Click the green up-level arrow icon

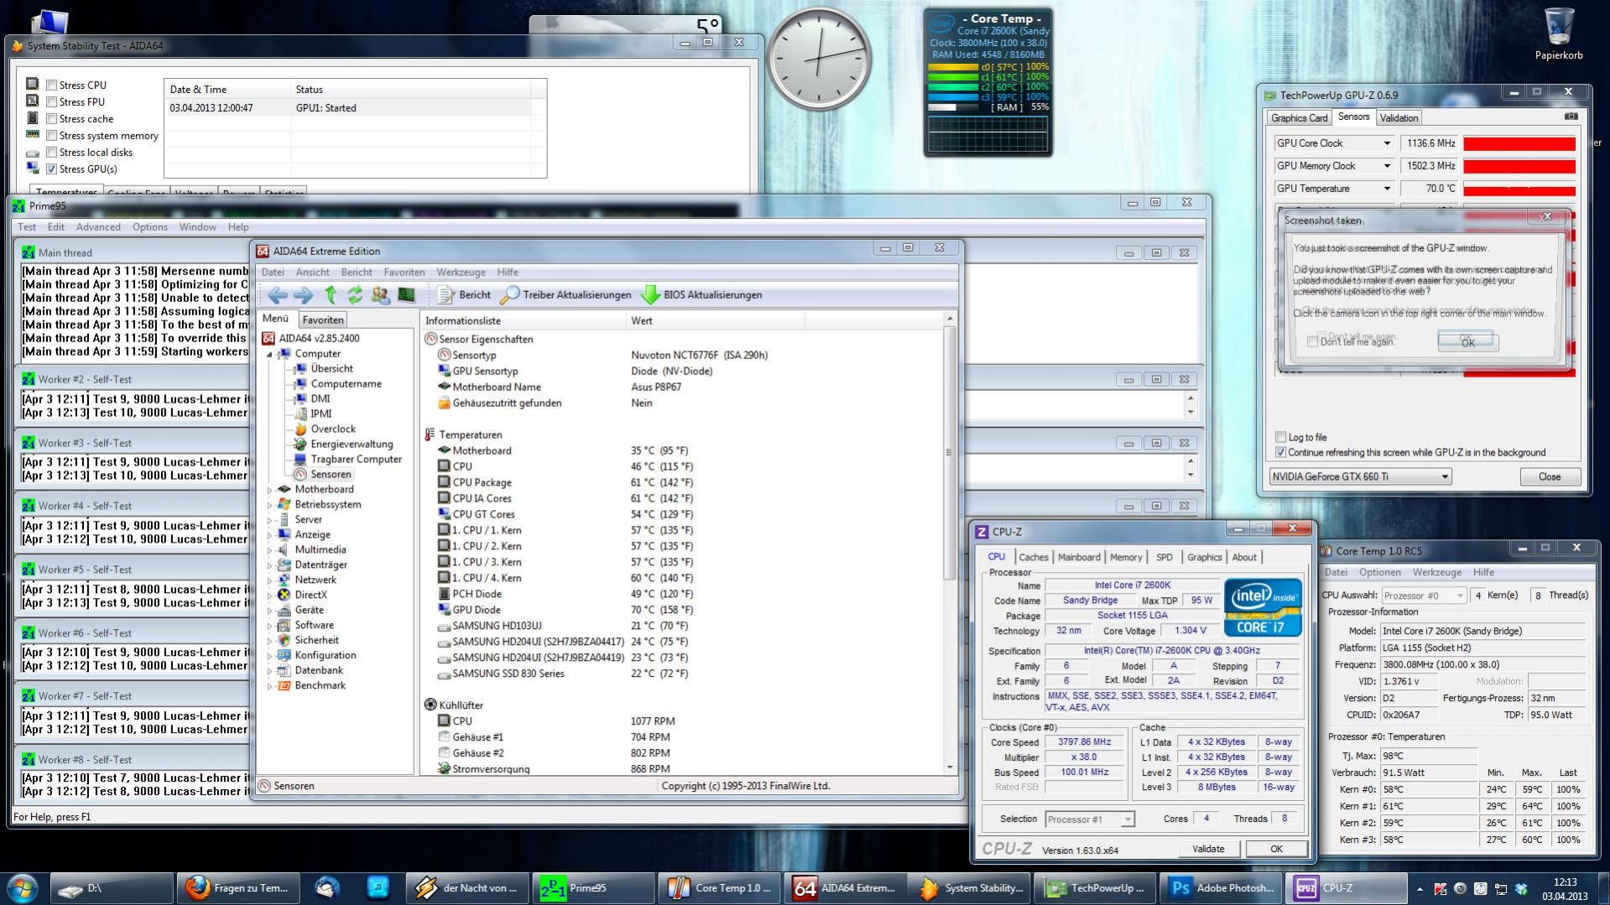click(x=331, y=295)
